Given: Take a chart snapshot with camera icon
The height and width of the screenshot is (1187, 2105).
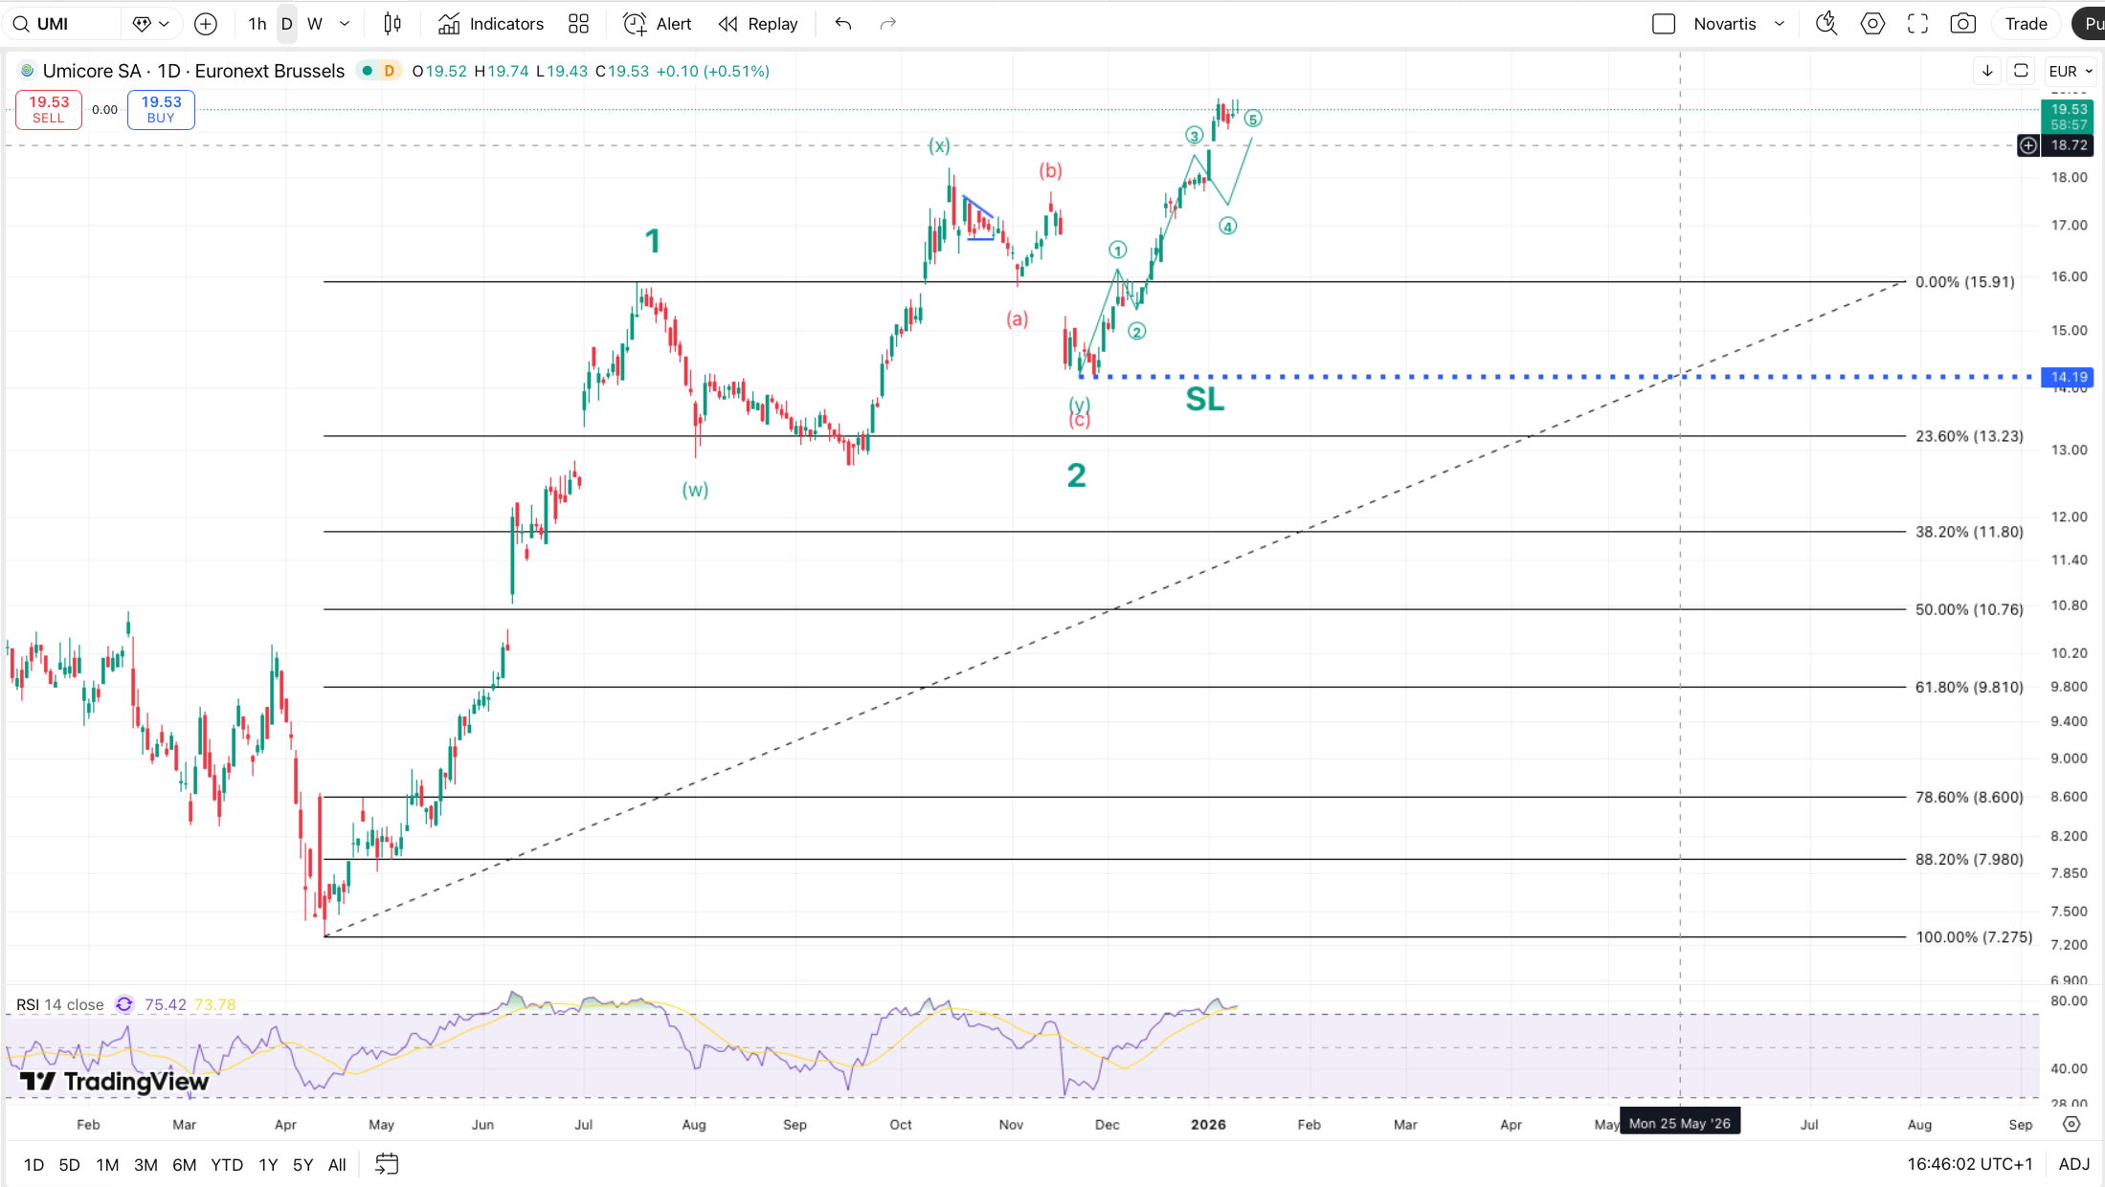Looking at the screenshot, I should (x=1962, y=24).
